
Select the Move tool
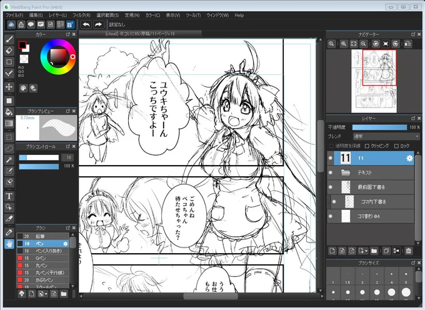click(x=9, y=87)
